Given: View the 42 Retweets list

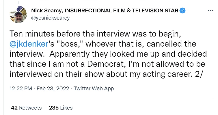Looking at the screenshot, I should 26,108.
